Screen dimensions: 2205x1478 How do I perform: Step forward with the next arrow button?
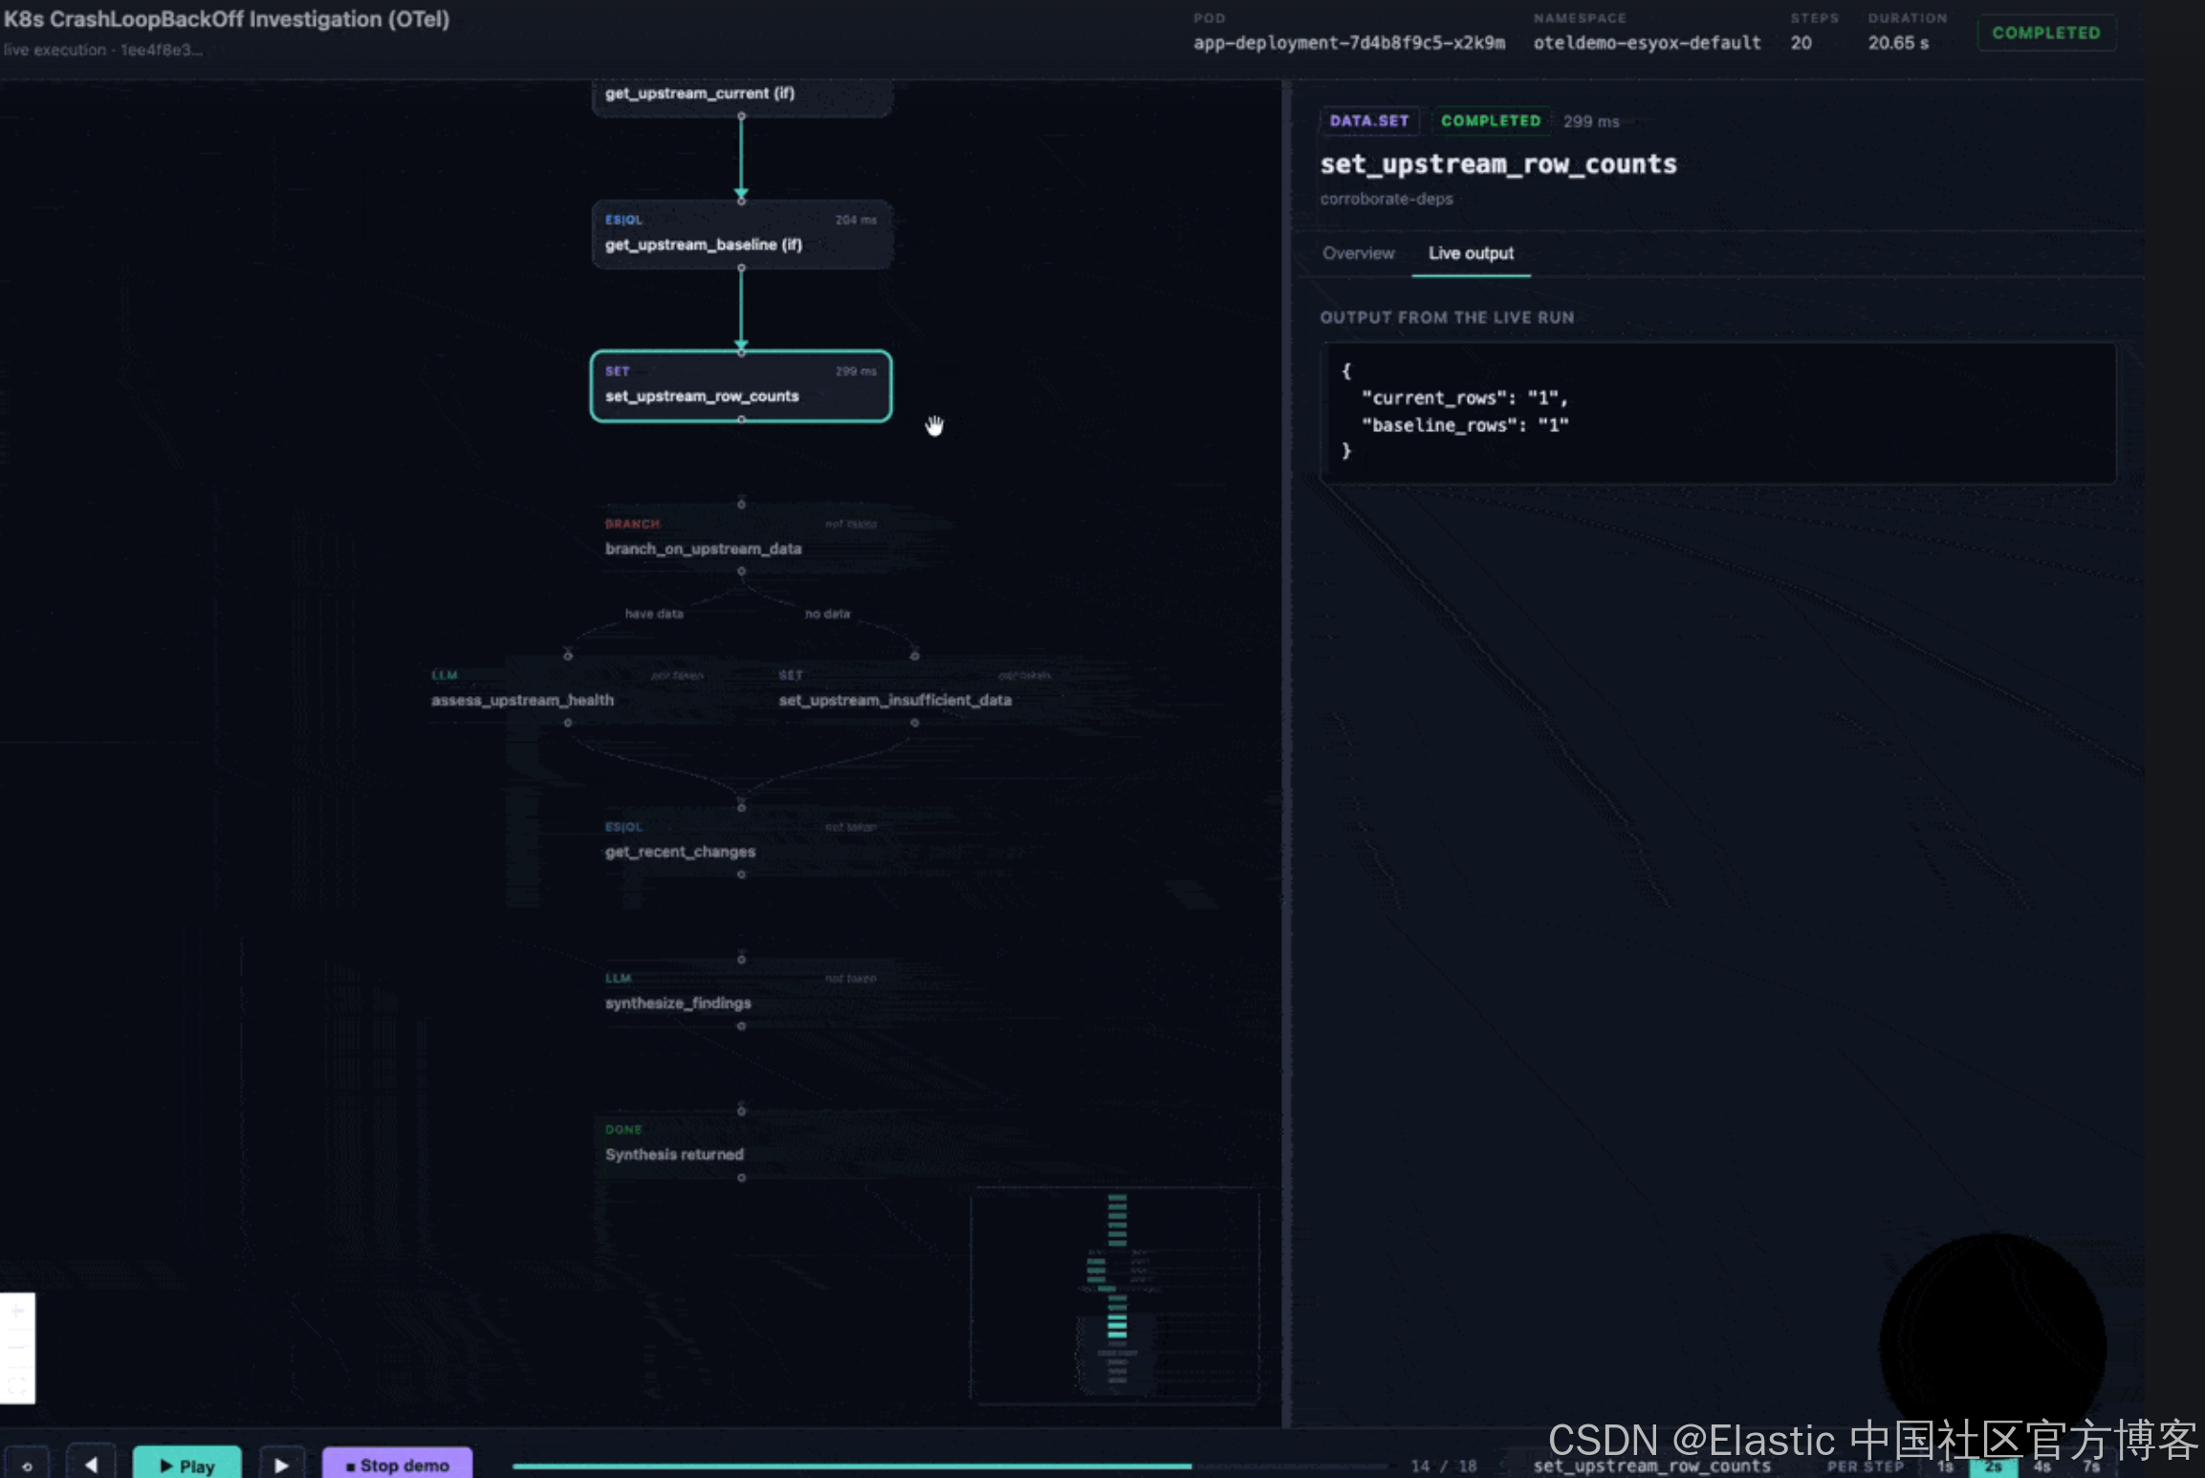(281, 1465)
